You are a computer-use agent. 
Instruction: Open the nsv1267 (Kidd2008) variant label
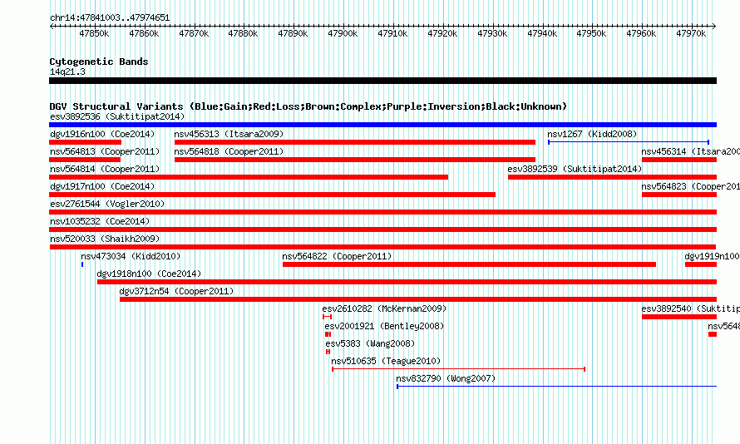[x=592, y=134]
